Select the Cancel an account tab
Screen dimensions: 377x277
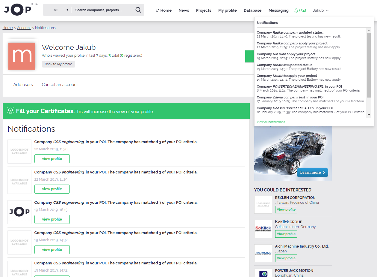click(60, 85)
